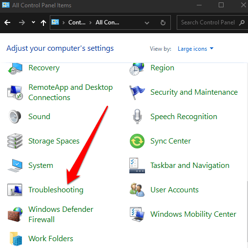
Task: Open the Taskbar and Navigation link
Action: [x=190, y=165]
